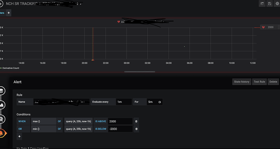This screenshot has height=149, width=280.
Task: Change the min() reducer function
Action: click(43, 129)
